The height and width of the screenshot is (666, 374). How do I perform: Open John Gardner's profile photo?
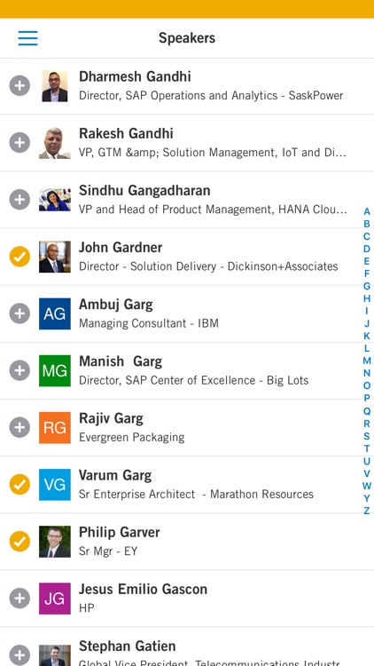(x=55, y=257)
